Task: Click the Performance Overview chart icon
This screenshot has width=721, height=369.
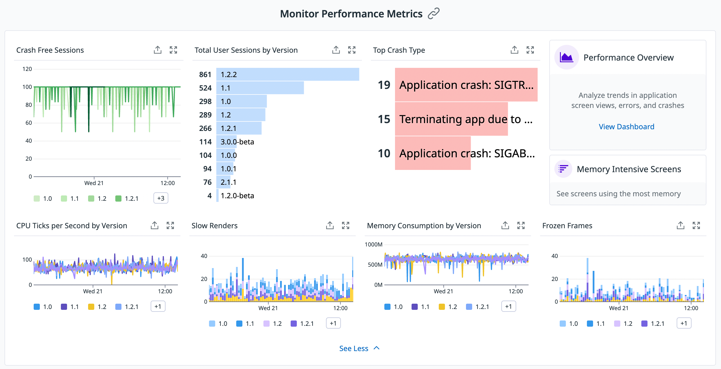Action: pyautogui.click(x=566, y=57)
